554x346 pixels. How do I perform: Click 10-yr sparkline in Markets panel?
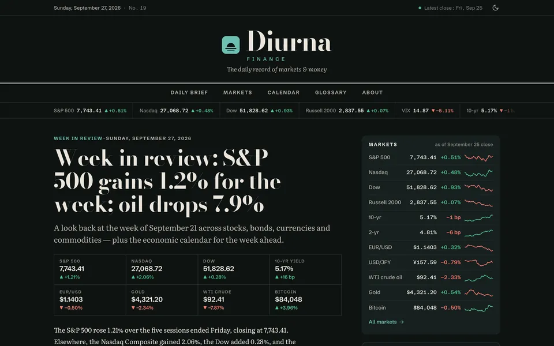tap(479, 217)
